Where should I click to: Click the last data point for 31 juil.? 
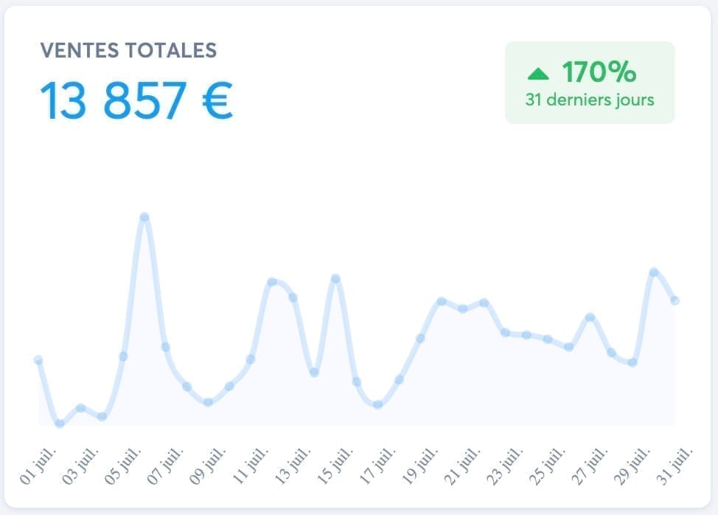pos(675,300)
